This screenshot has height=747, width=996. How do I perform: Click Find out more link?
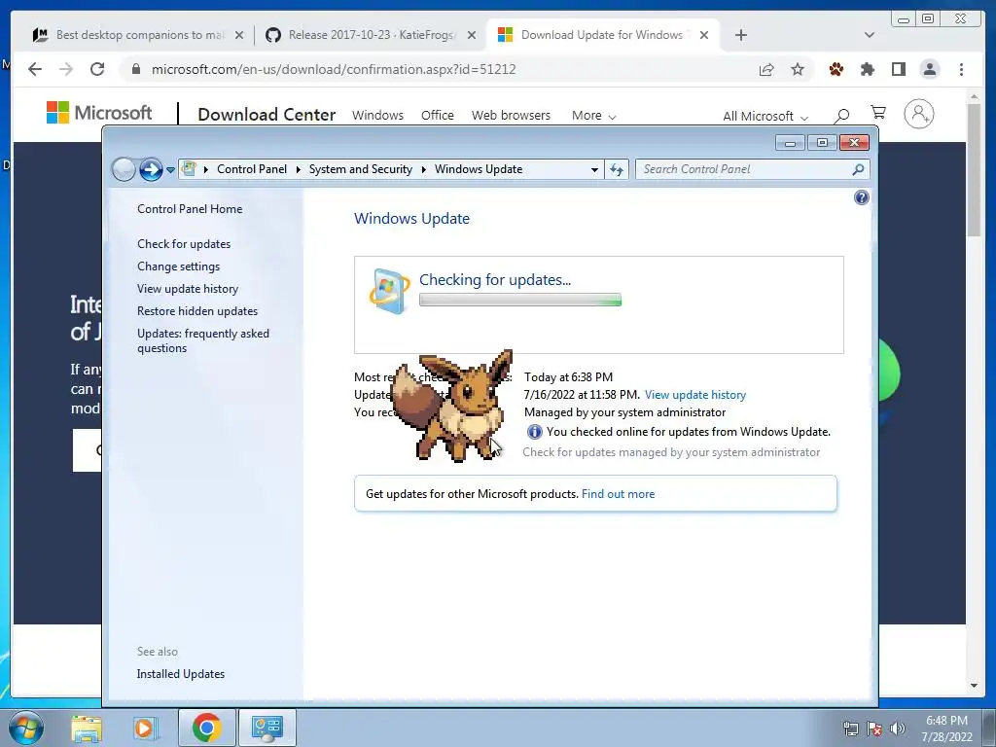pos(618,494)
